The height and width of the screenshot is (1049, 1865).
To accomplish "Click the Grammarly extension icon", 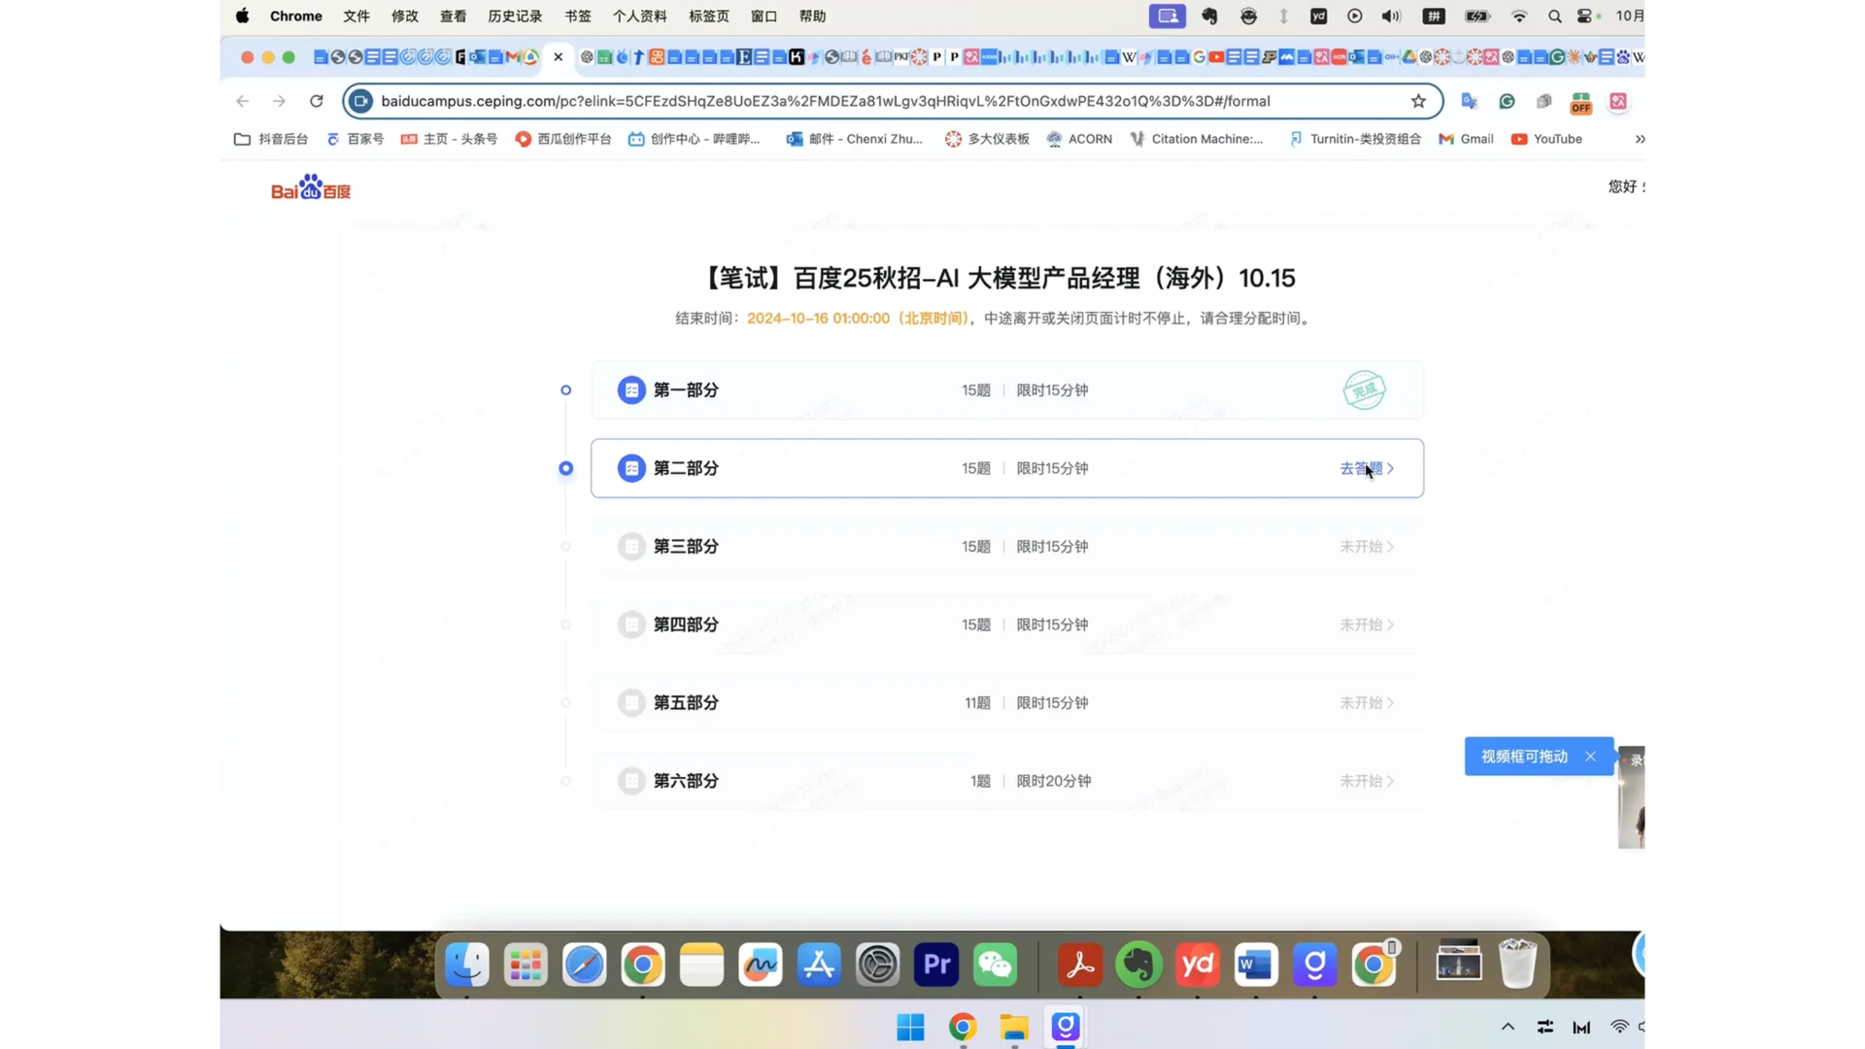I will [x=1507, y=101].
